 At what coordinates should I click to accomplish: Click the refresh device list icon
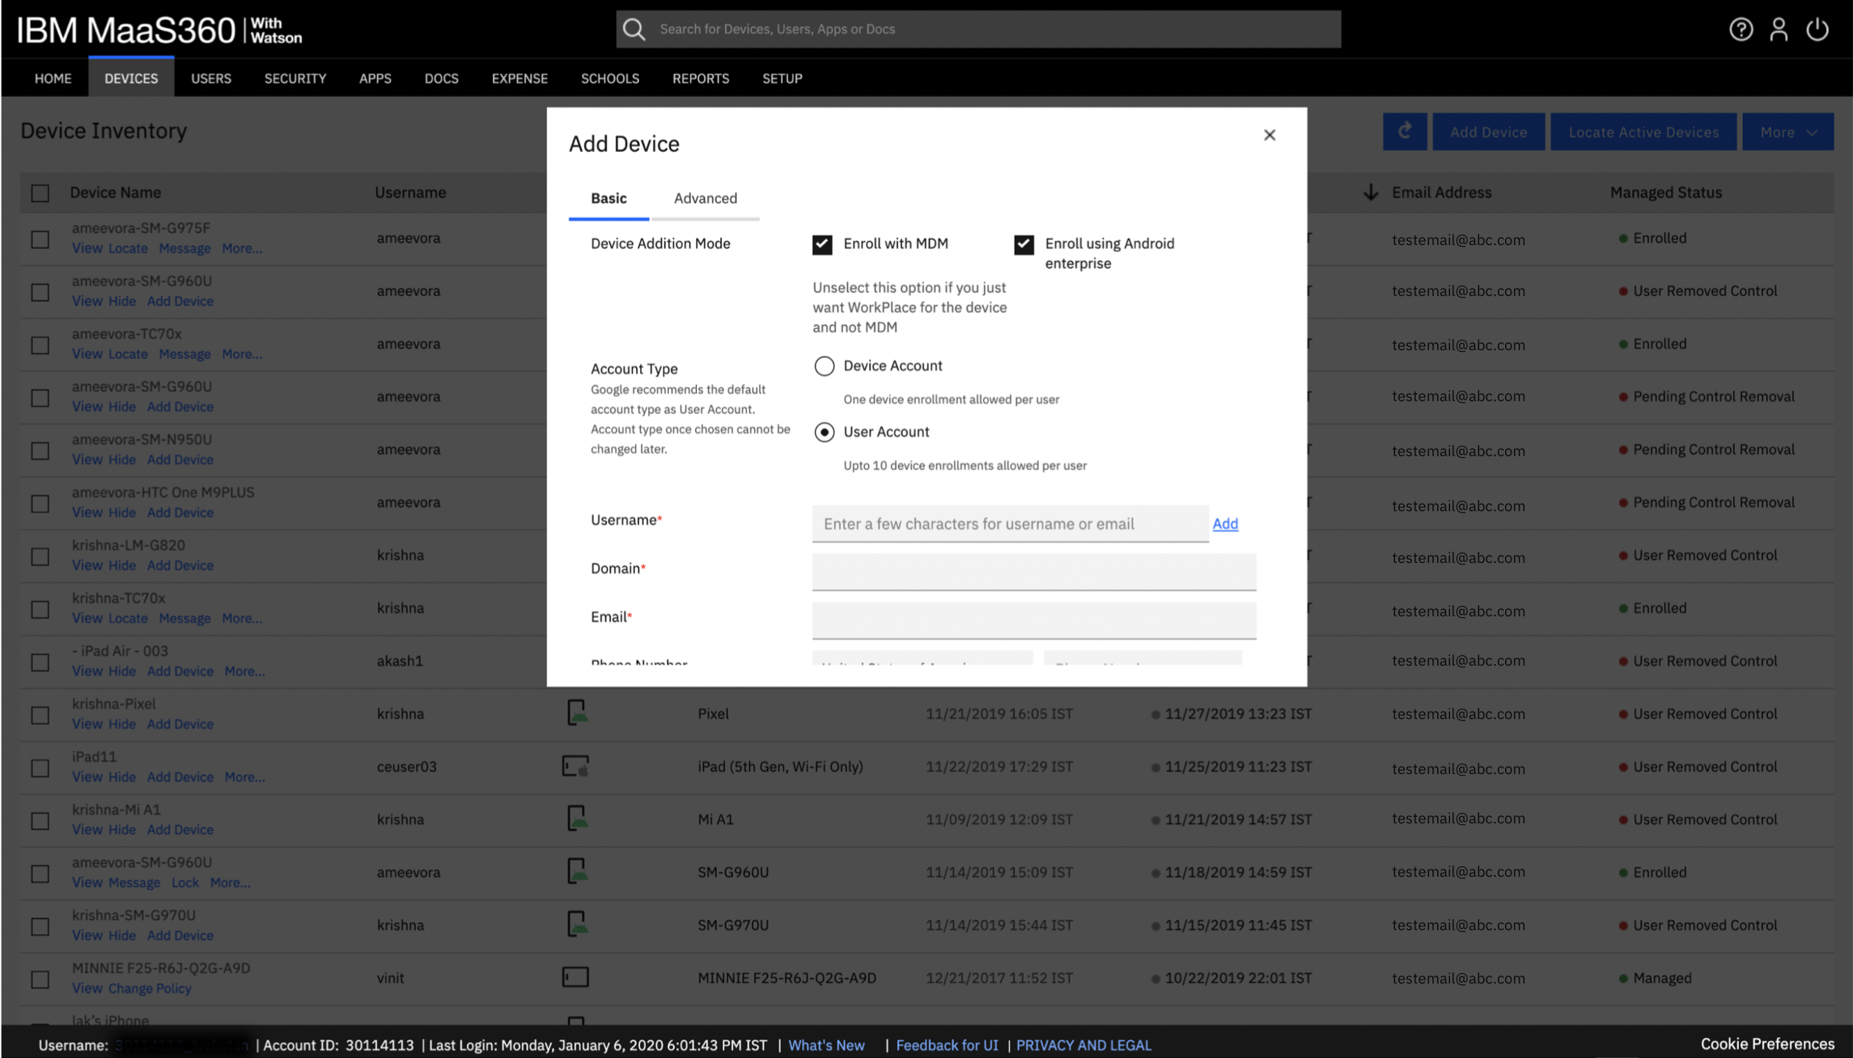[1405, 131]
